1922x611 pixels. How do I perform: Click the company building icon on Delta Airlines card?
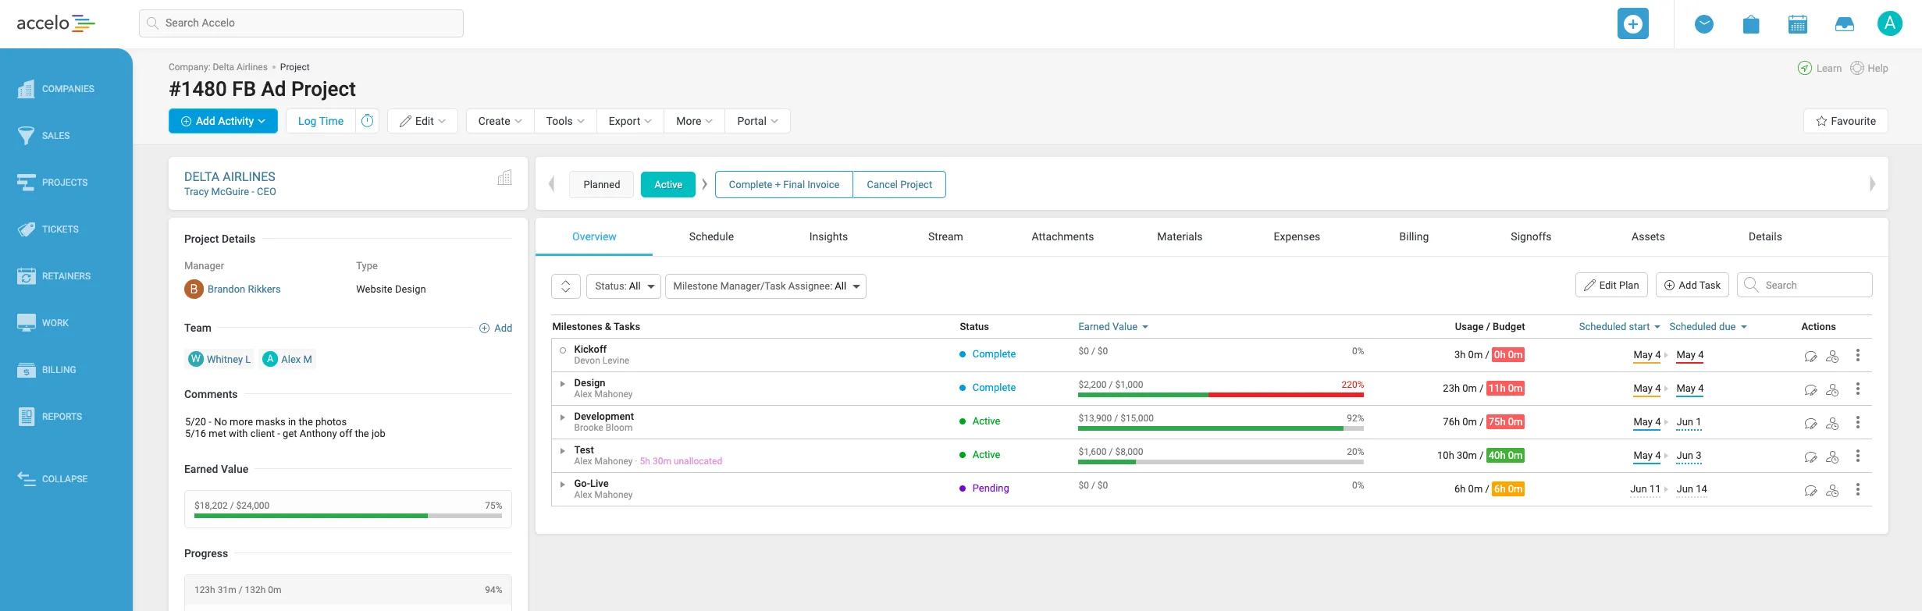pos(505,178)
